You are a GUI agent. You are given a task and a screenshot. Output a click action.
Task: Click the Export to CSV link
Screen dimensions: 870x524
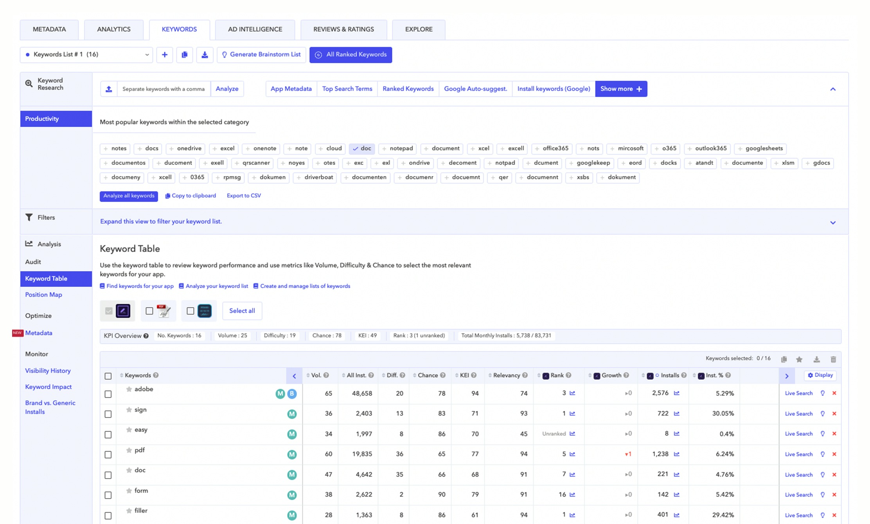click(243, 195)
